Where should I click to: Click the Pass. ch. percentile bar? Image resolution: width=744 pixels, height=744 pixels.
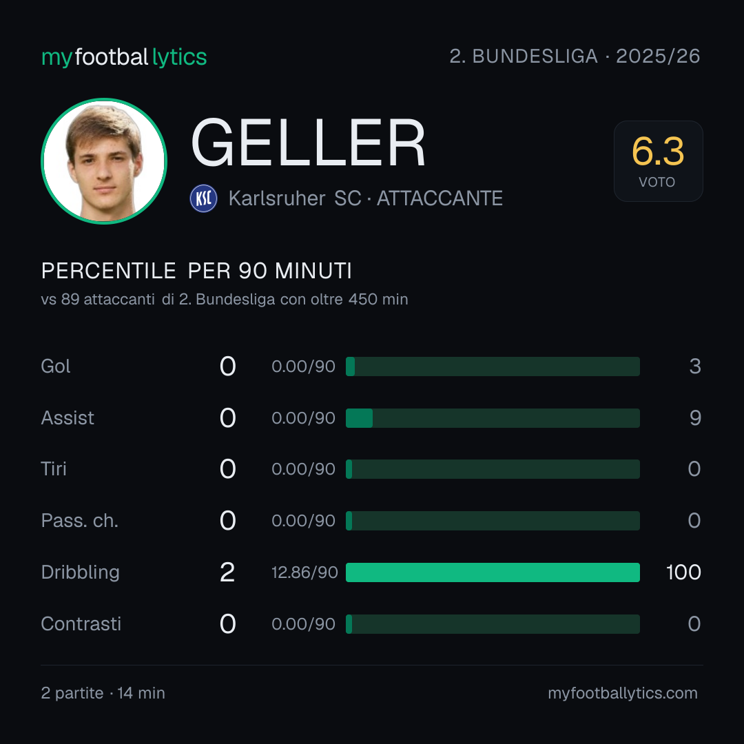(493, 521)
